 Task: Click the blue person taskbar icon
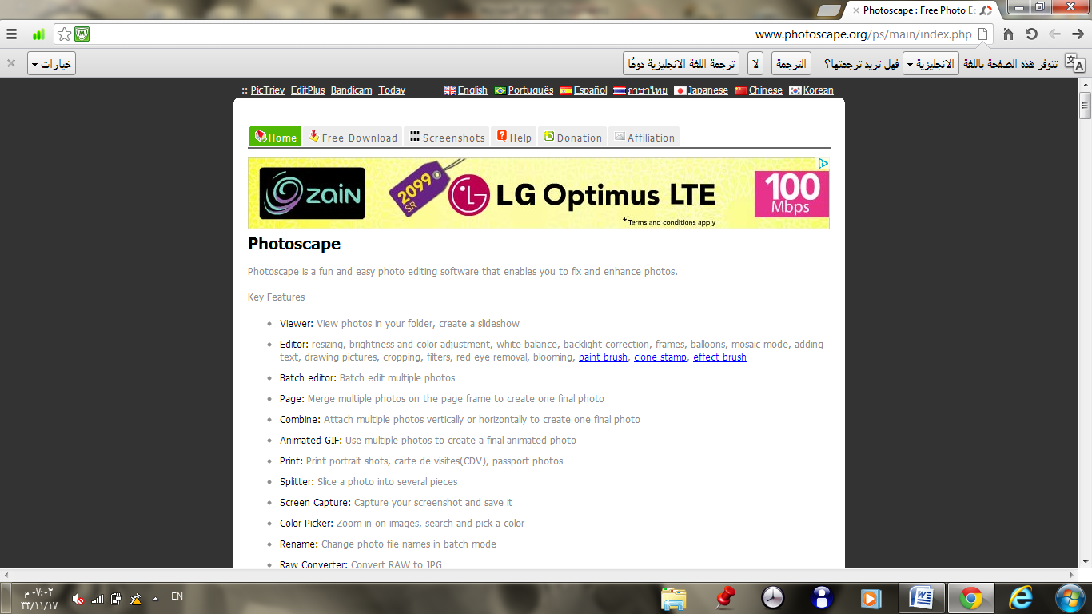click(821, 598)
